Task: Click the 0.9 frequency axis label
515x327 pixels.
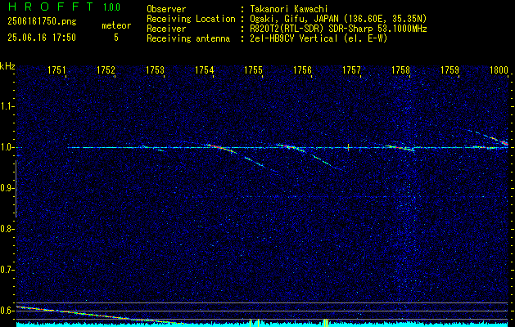Action: click(7, 188)
